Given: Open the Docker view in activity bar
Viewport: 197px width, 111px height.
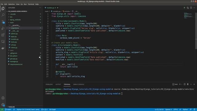Looking at the screenshot, I should pyautogui.click(x=3, y=48).
